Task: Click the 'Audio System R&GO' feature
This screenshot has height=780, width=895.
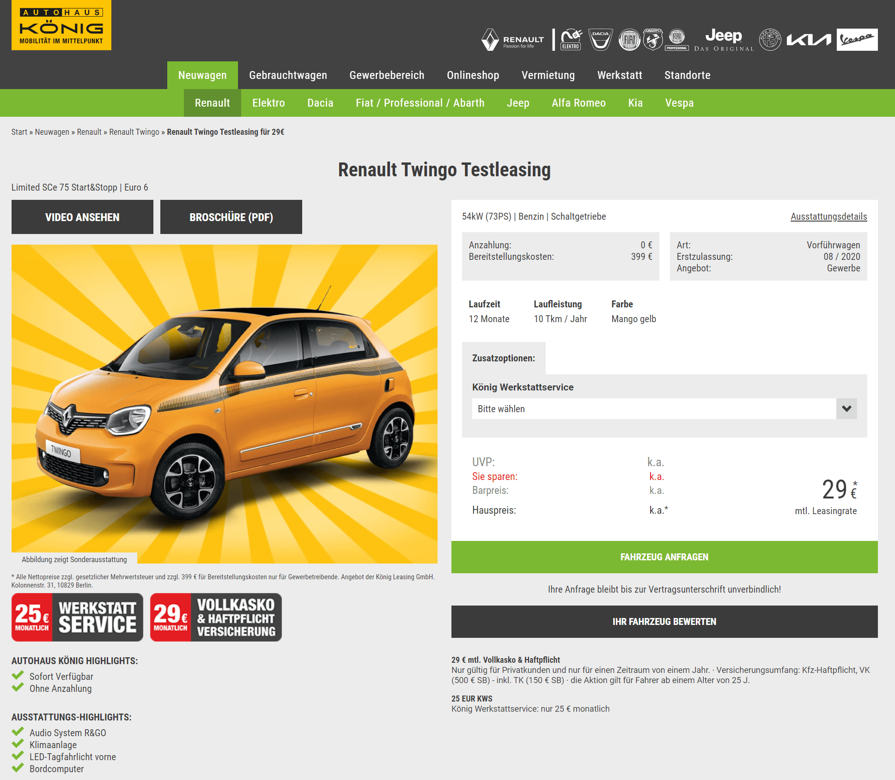Action: tap(68, 733)
